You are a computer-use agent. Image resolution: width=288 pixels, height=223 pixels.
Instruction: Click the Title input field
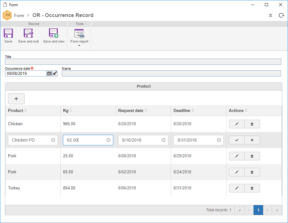pyautogui.click(x=143, y=62)
